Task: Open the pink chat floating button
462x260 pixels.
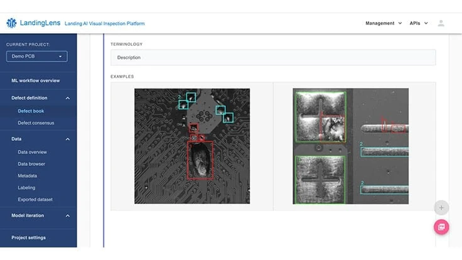Action: point(441,227)
